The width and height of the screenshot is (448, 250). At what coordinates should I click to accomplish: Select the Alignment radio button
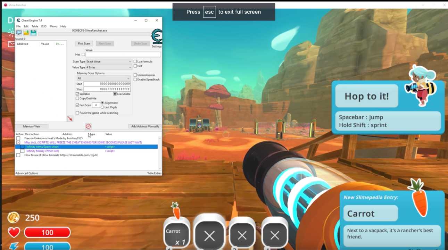[x=102, y=103]
